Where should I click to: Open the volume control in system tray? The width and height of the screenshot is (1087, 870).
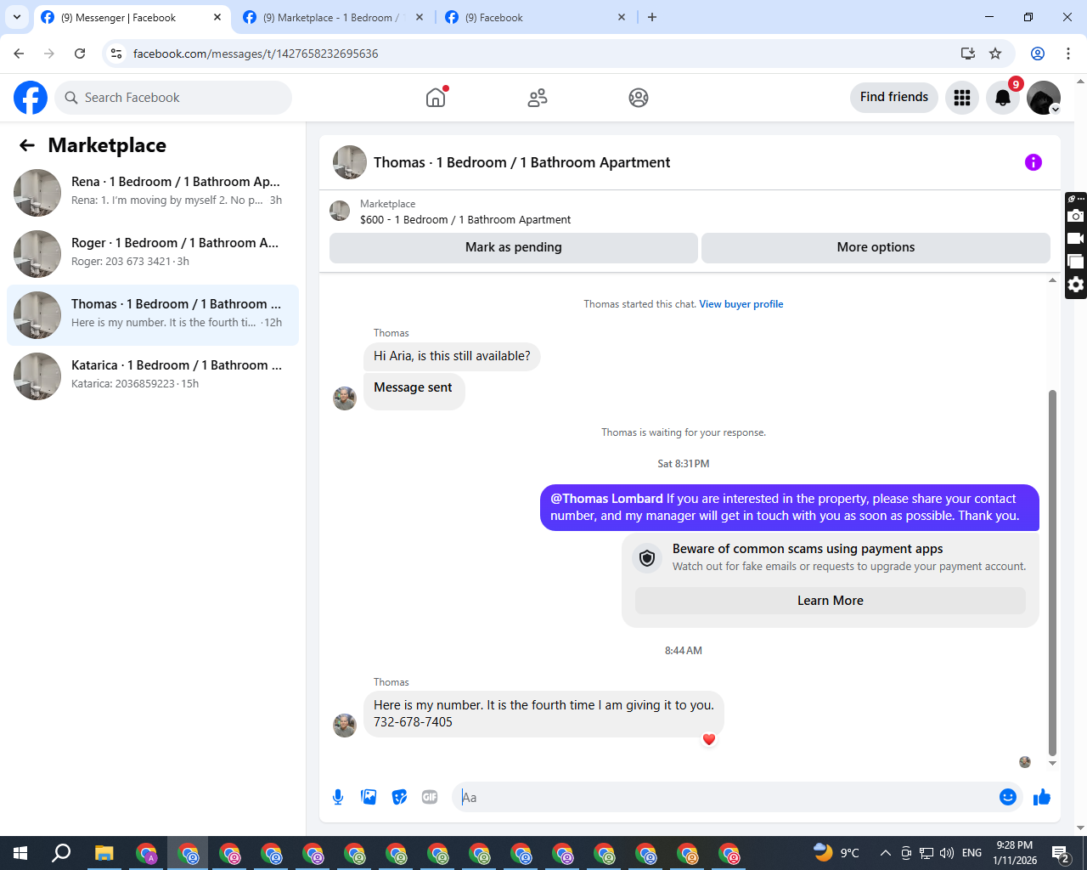[947, 853]
